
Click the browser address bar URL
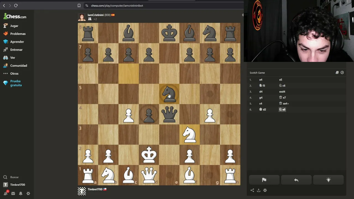click(117, 6)
